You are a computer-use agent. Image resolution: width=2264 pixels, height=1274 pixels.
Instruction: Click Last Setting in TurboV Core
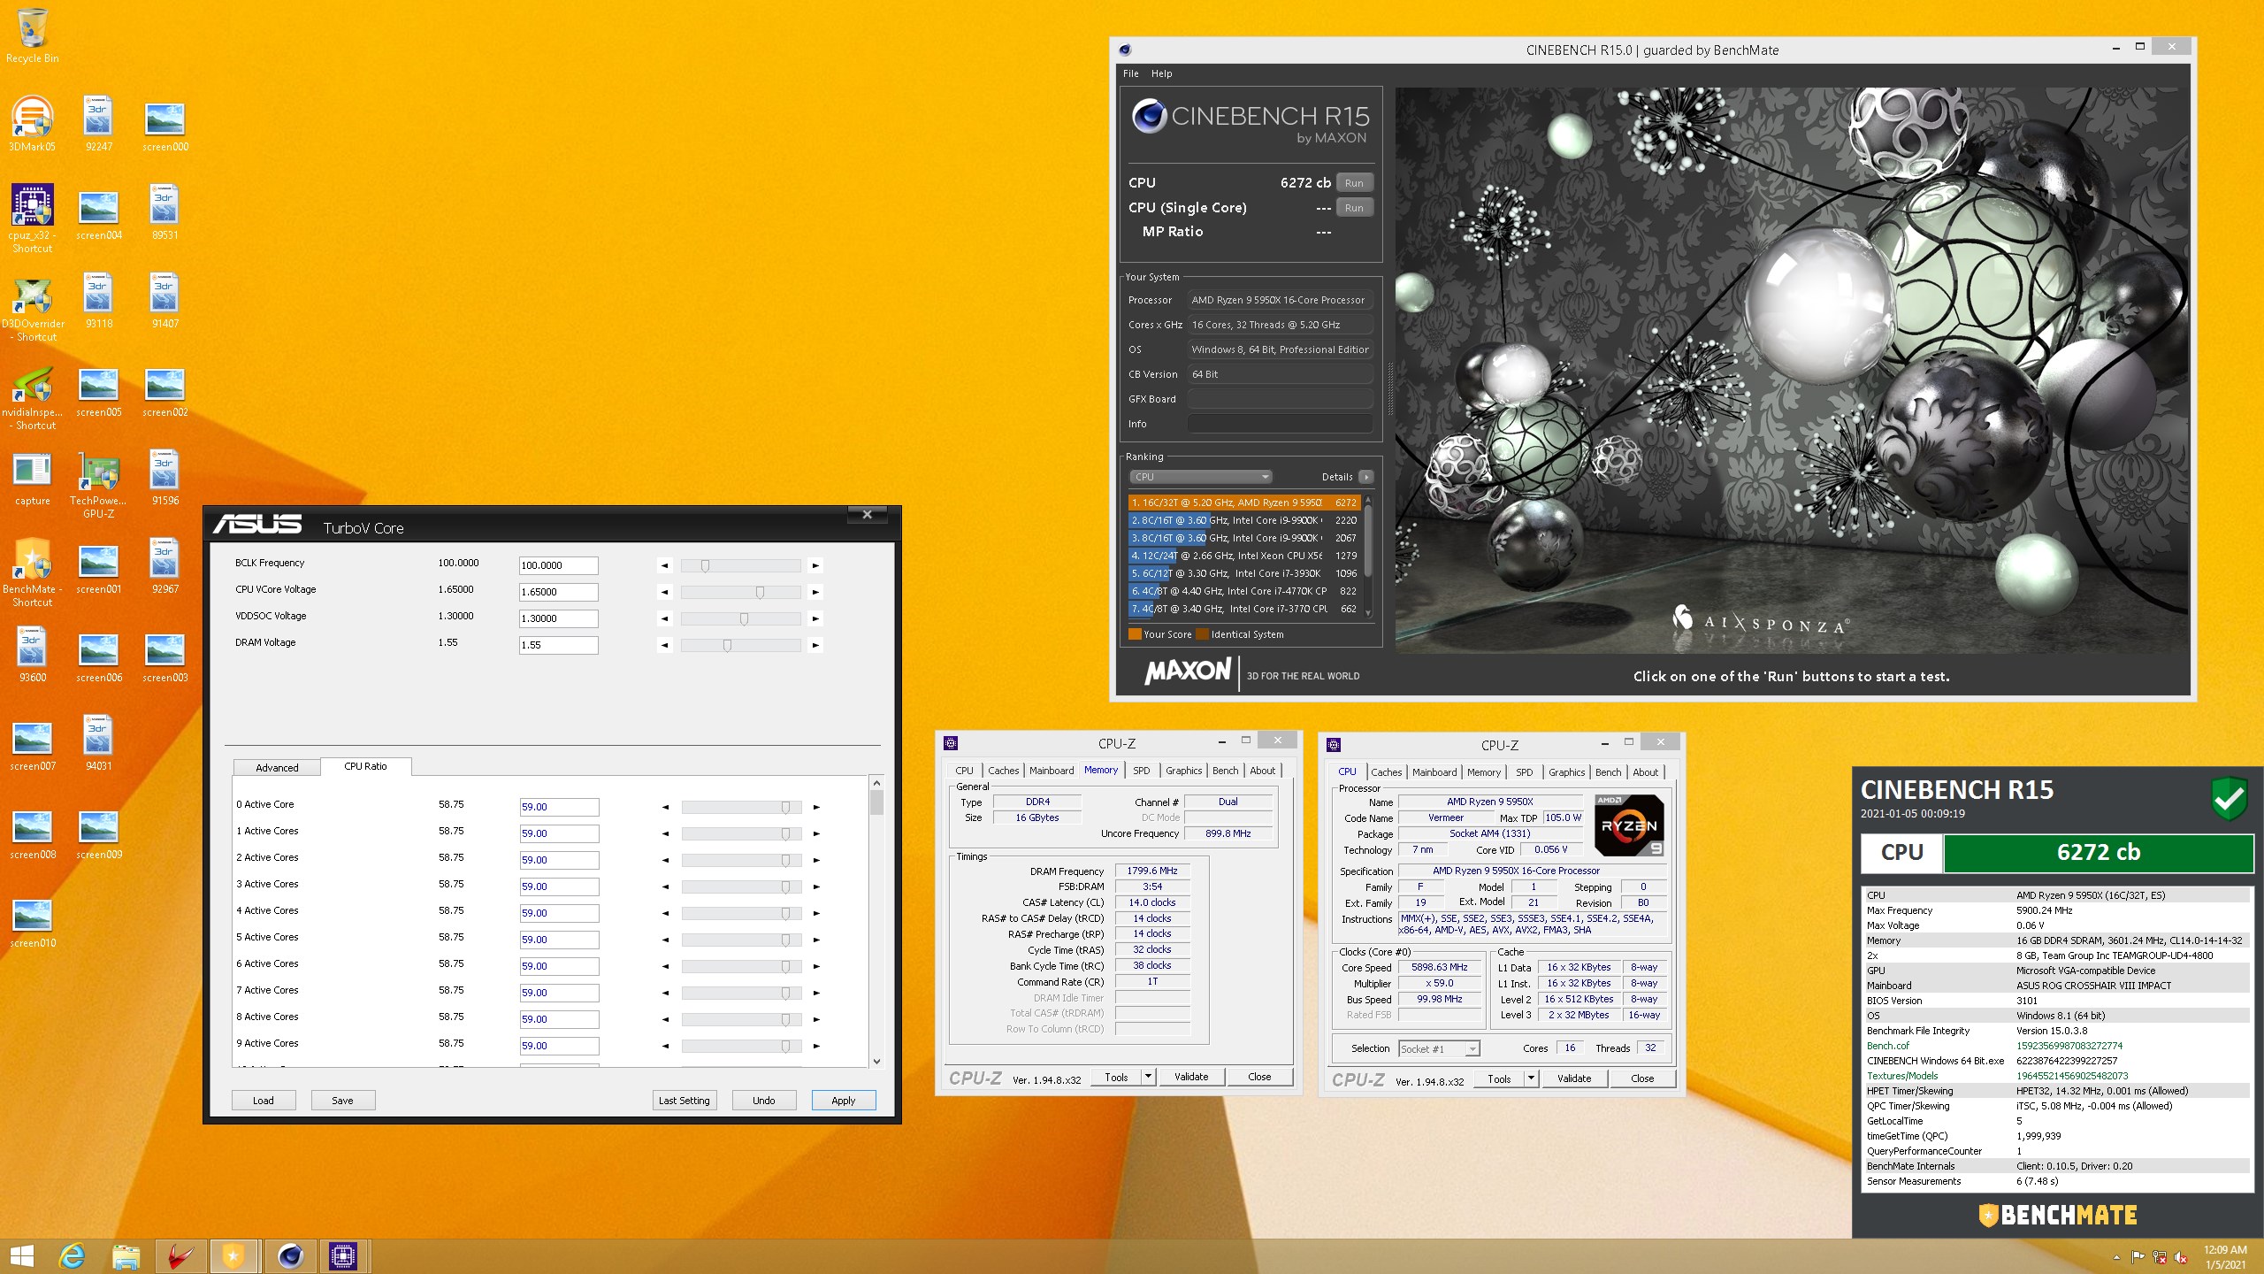click(685, 1101)
